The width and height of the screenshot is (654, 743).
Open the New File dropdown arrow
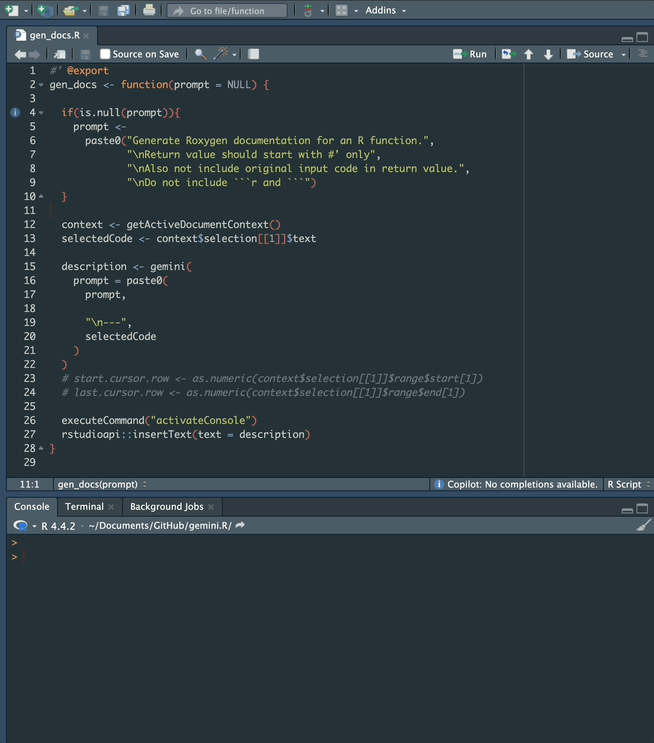click(26, 11)
